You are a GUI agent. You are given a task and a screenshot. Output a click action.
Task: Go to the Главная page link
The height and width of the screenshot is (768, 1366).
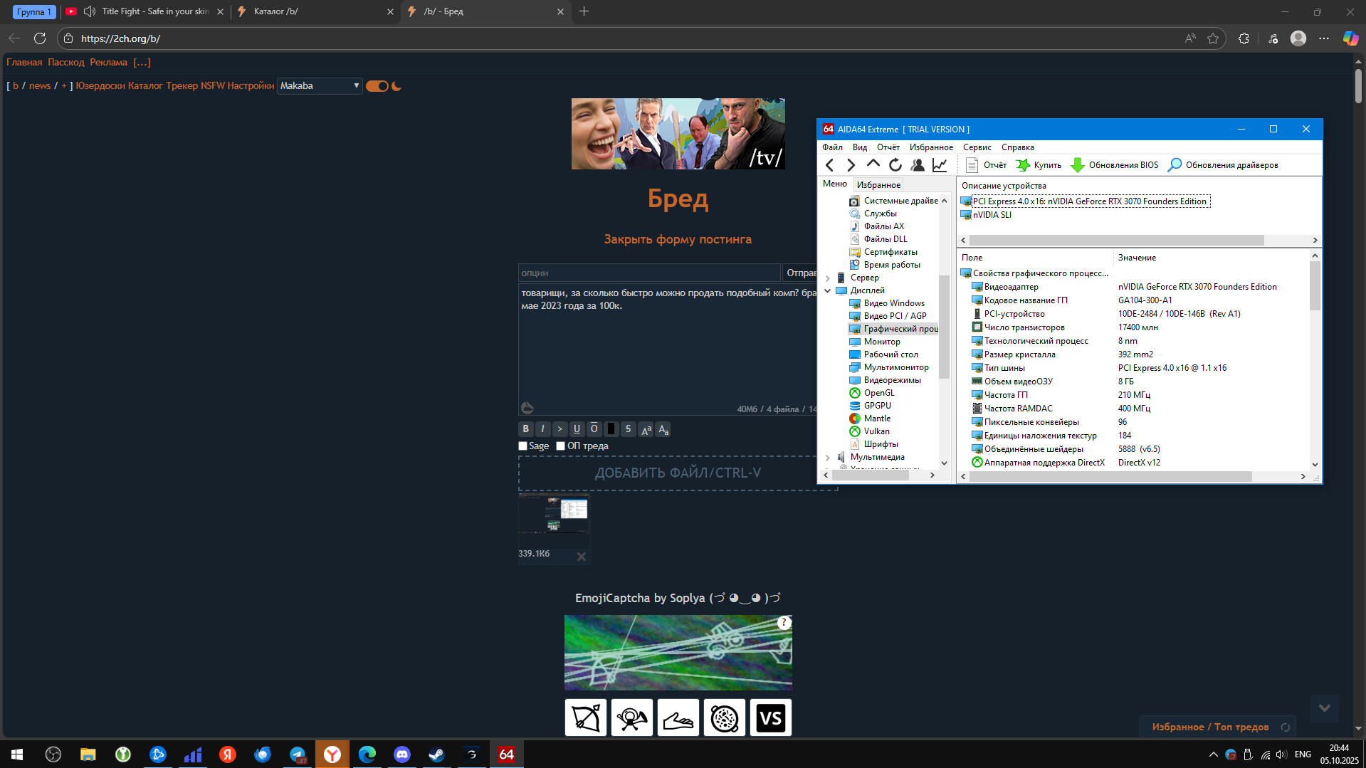click(24, 63)
